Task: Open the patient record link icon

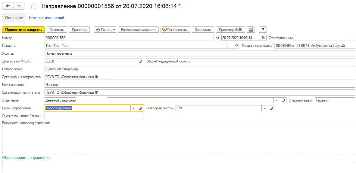Action: click(236, 46)
